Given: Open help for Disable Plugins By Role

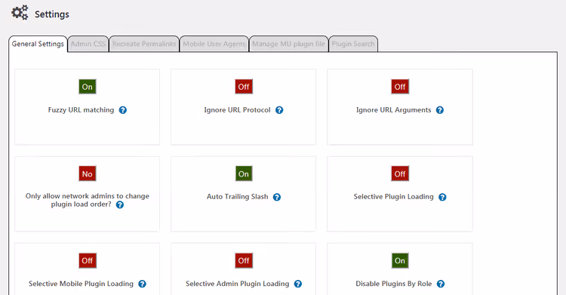Looking at the screenshot, I should (441, 284).
